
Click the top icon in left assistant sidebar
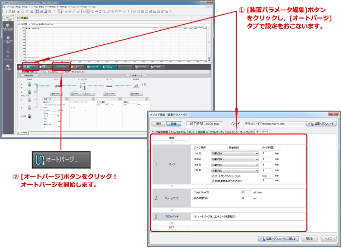coord(8,25)
